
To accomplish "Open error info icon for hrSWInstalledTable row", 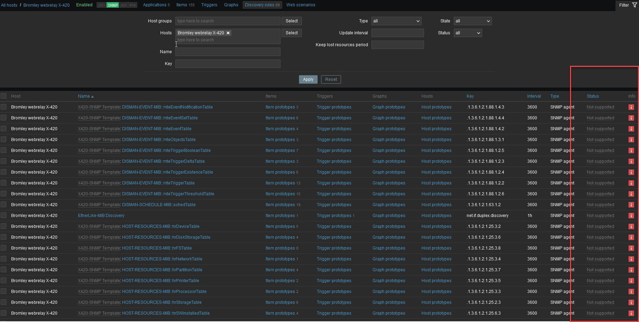I will click(x=631, y=313).
